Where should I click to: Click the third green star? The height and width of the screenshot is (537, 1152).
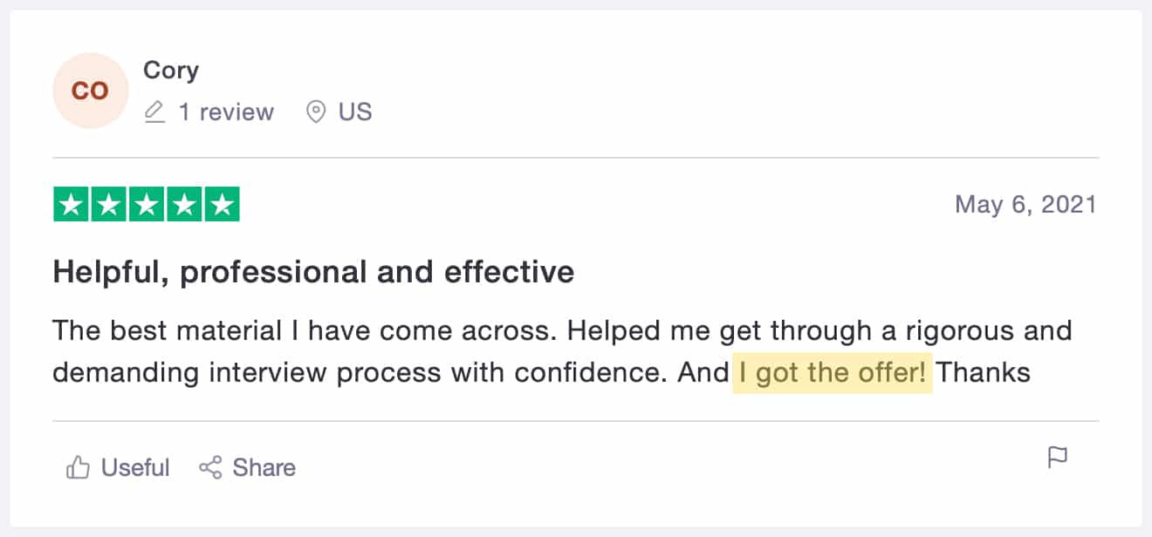pyautogui.click(x=147, y=205)
